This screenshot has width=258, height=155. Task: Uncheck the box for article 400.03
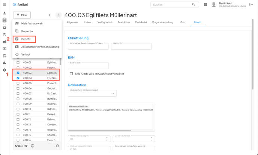click(x=18, y=73)
